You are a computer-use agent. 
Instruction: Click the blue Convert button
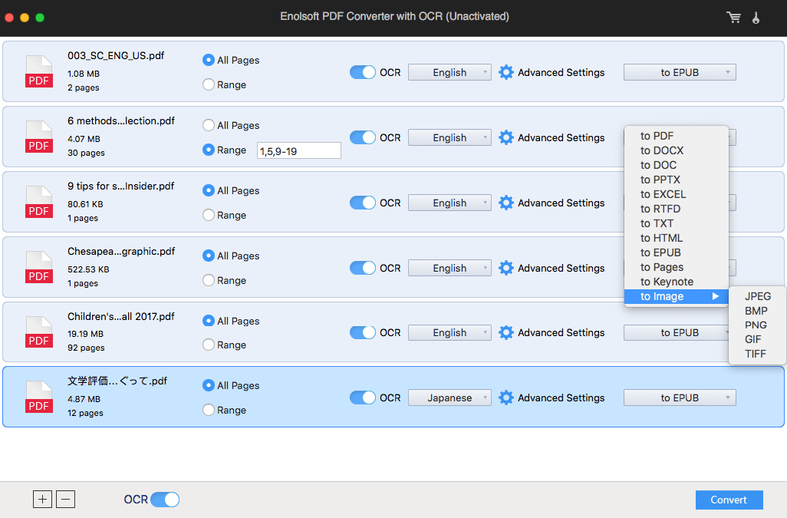[729, 500]
